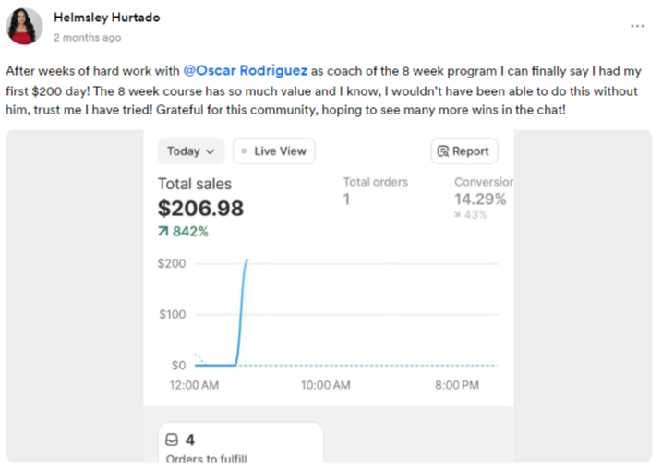Click the $206.98 sales amount

coord(201,209)
